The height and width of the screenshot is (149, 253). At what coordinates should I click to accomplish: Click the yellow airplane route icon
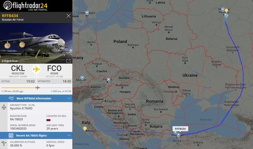point(36,69)
